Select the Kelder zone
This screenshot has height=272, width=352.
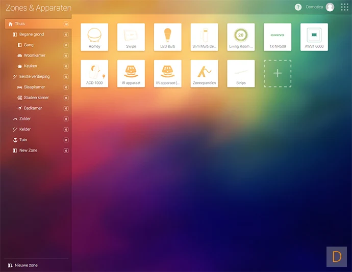pyautogui.click(x=38, y=129)
